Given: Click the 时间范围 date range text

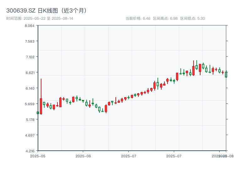Looking at the screenshot, I should (40, 18).
